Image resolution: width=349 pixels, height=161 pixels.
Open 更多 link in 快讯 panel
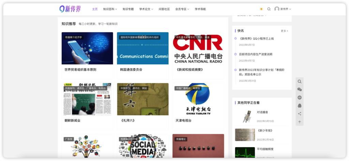click(284, 31)
